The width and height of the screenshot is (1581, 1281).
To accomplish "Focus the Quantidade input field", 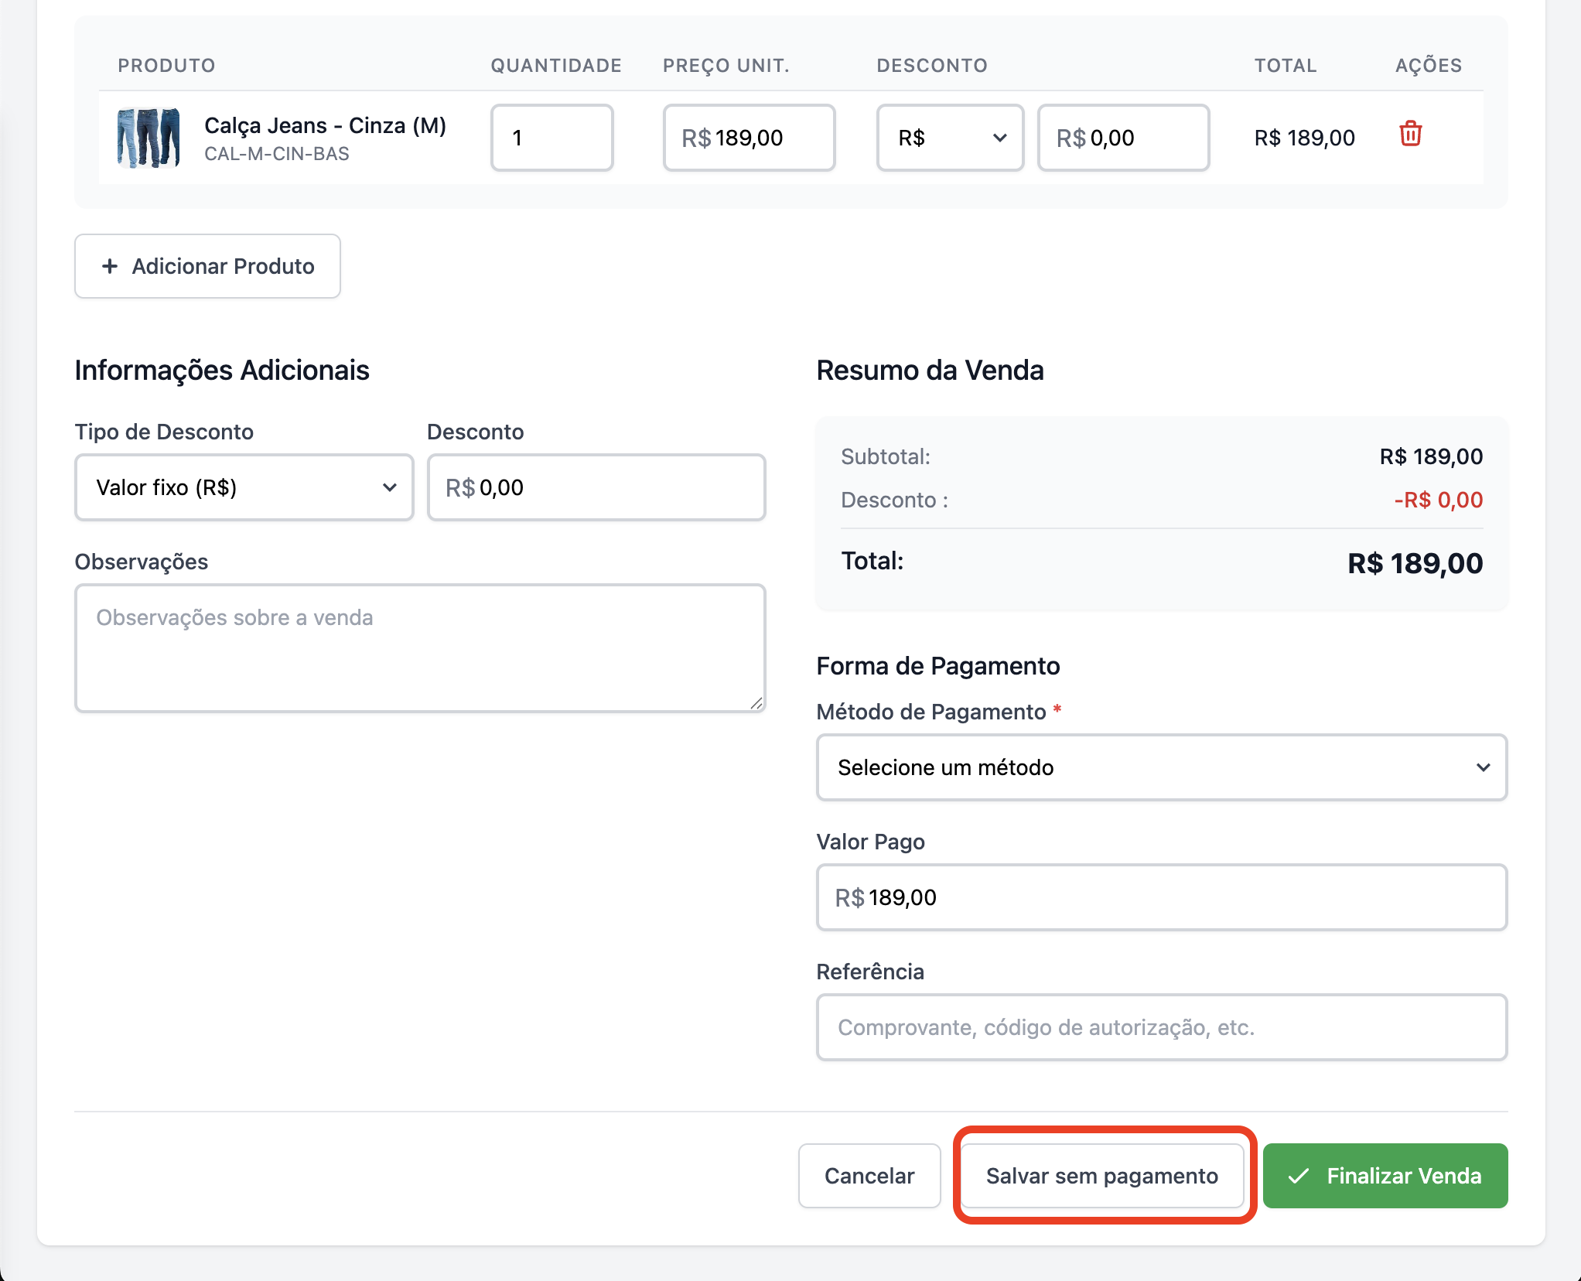I will tap(551, 138).
